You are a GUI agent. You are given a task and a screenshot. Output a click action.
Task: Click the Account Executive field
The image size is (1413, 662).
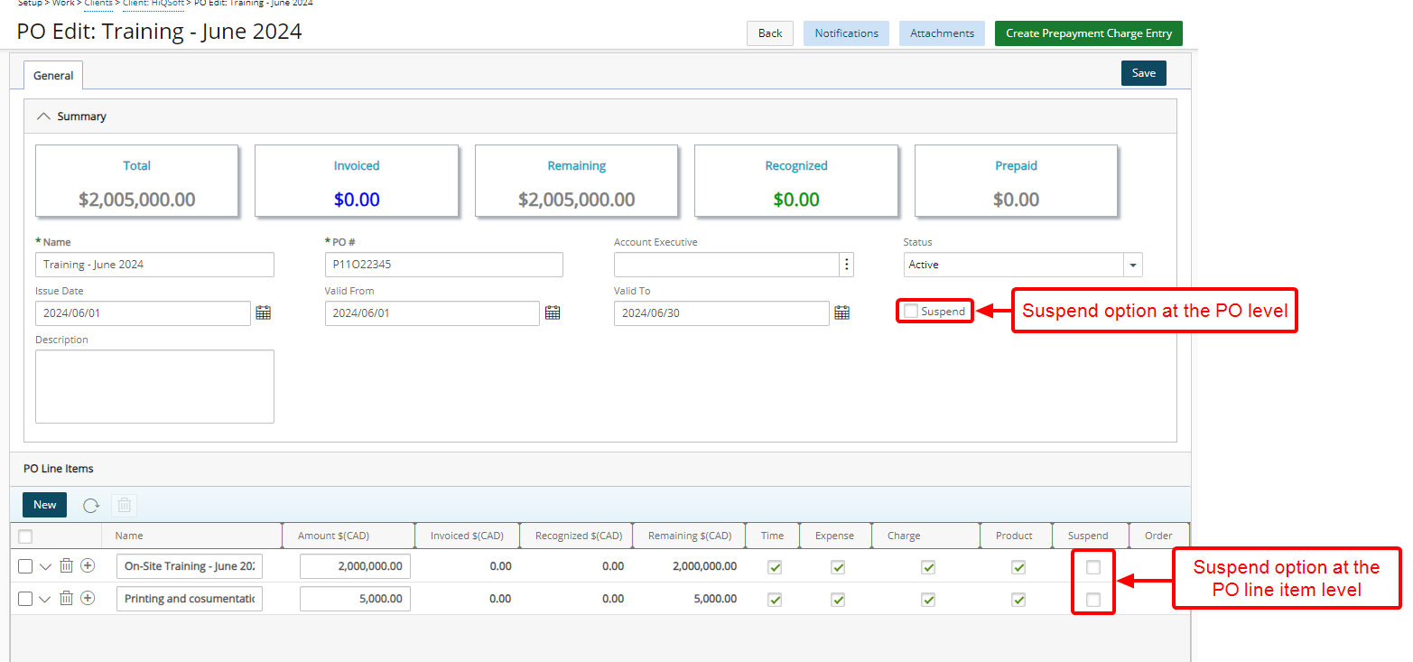pos(727,265)
